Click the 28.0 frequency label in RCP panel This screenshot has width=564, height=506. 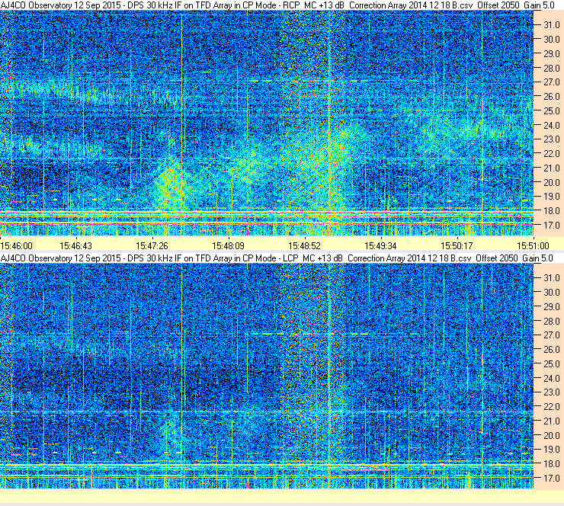click(552, 68)
